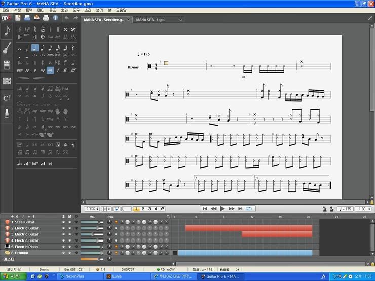Open score information dialog

click(55, 18)
